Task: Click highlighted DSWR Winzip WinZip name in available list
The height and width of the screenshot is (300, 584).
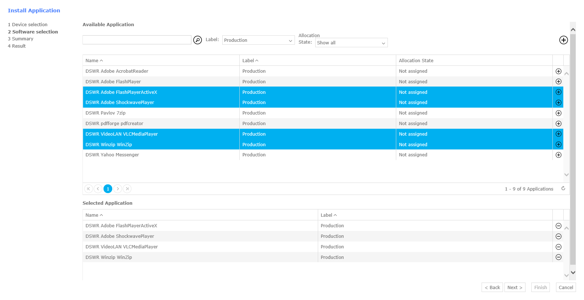Action: (109, 145)
